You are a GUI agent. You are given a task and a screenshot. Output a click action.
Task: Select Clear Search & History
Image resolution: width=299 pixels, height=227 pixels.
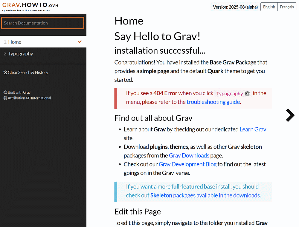pos(28,72)
